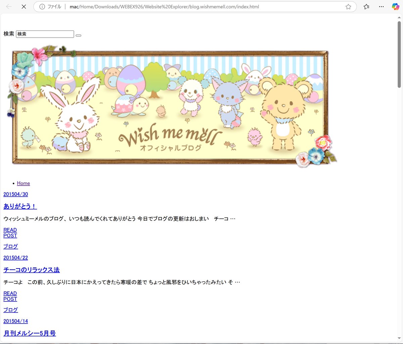Add page to favorites with star icon
Viewport: 403px width, 344px height.
[348, 7]
